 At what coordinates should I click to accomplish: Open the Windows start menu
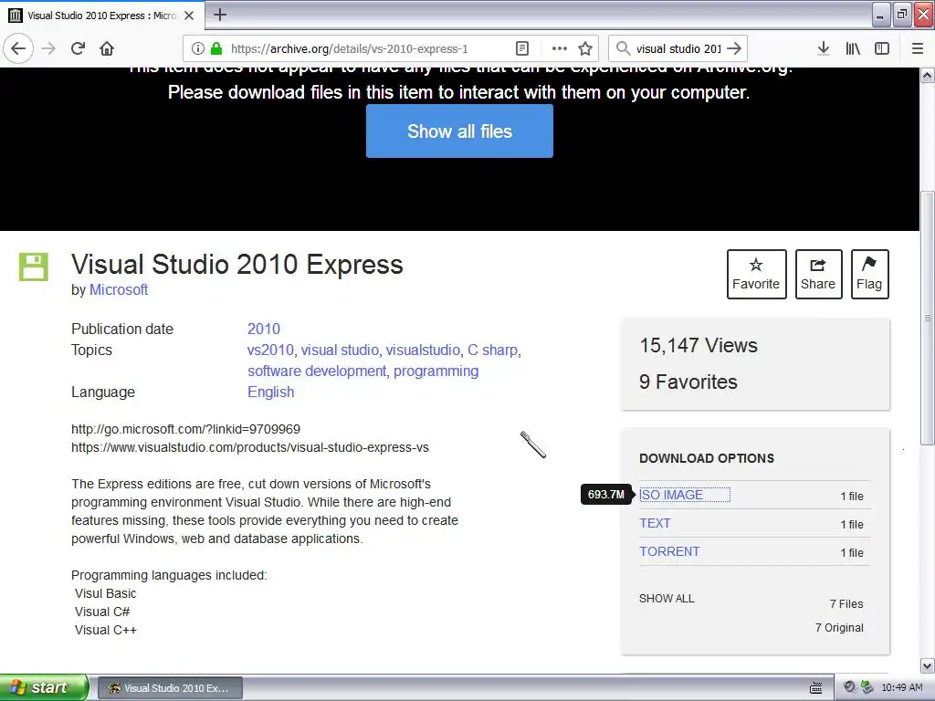pyautogui.click(x=44, y=687)
